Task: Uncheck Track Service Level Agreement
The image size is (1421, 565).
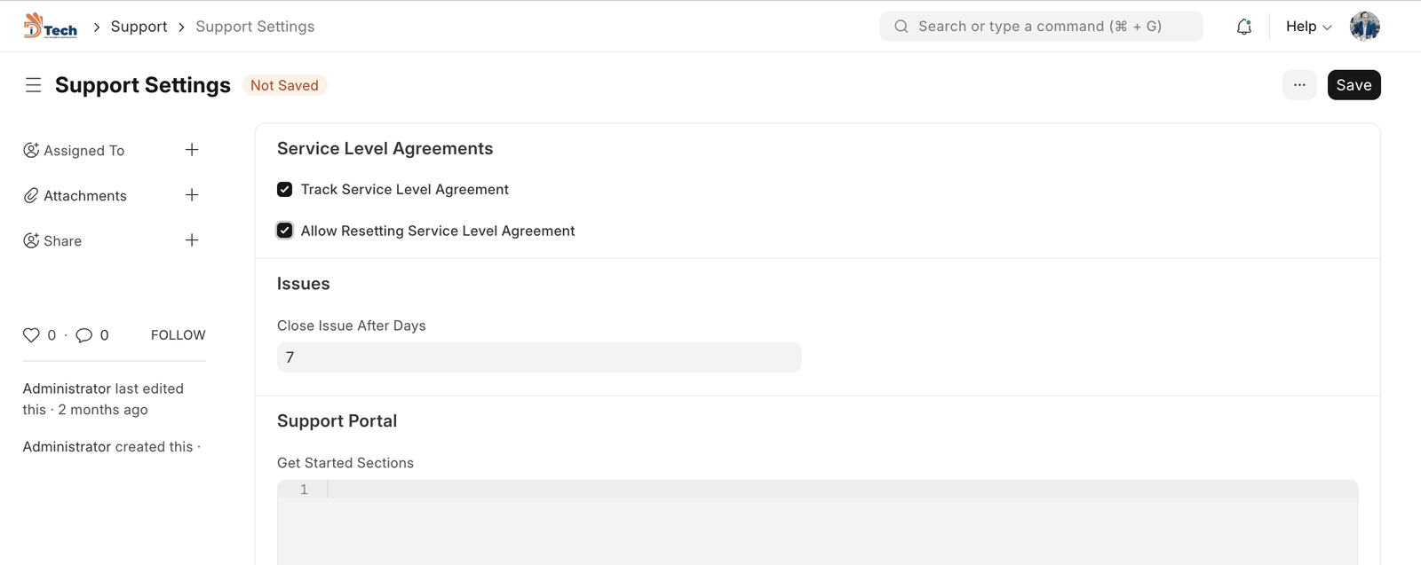Action: (x=285, y=190)
